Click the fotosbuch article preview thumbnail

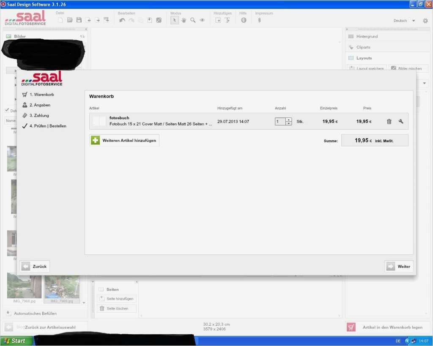coord(99,121)
